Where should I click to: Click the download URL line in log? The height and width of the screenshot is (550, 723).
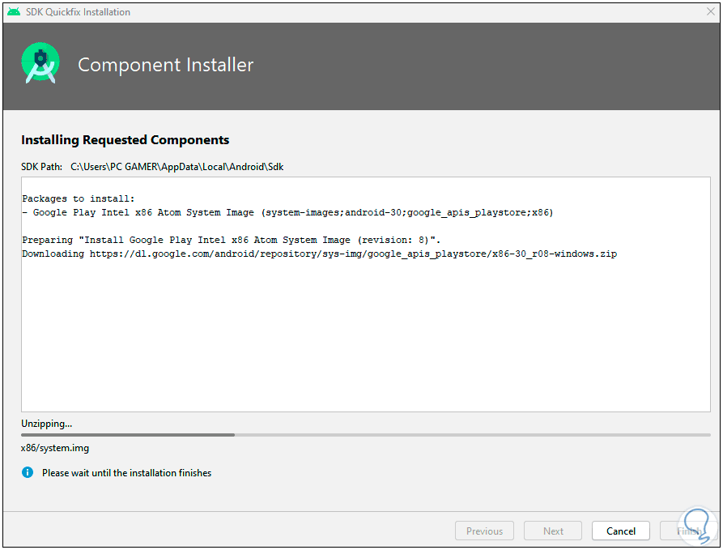[319, 254]
